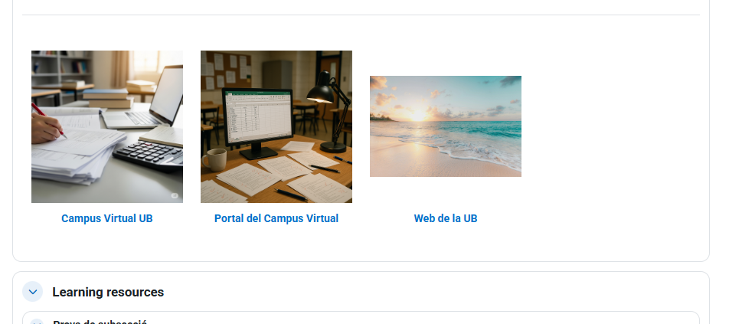
Task: Click the spreadsheet monitor classroom thumbnail
Action: [276, 126]
